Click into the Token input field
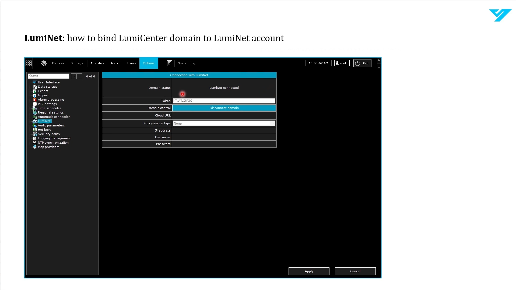The height and width of the screenshot is (290, 516). pos(224,101)
